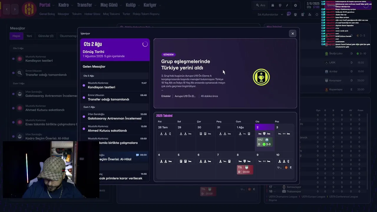Click the comment bubble on the 08:00 message
377x212 pixels.
pos(137,155)
